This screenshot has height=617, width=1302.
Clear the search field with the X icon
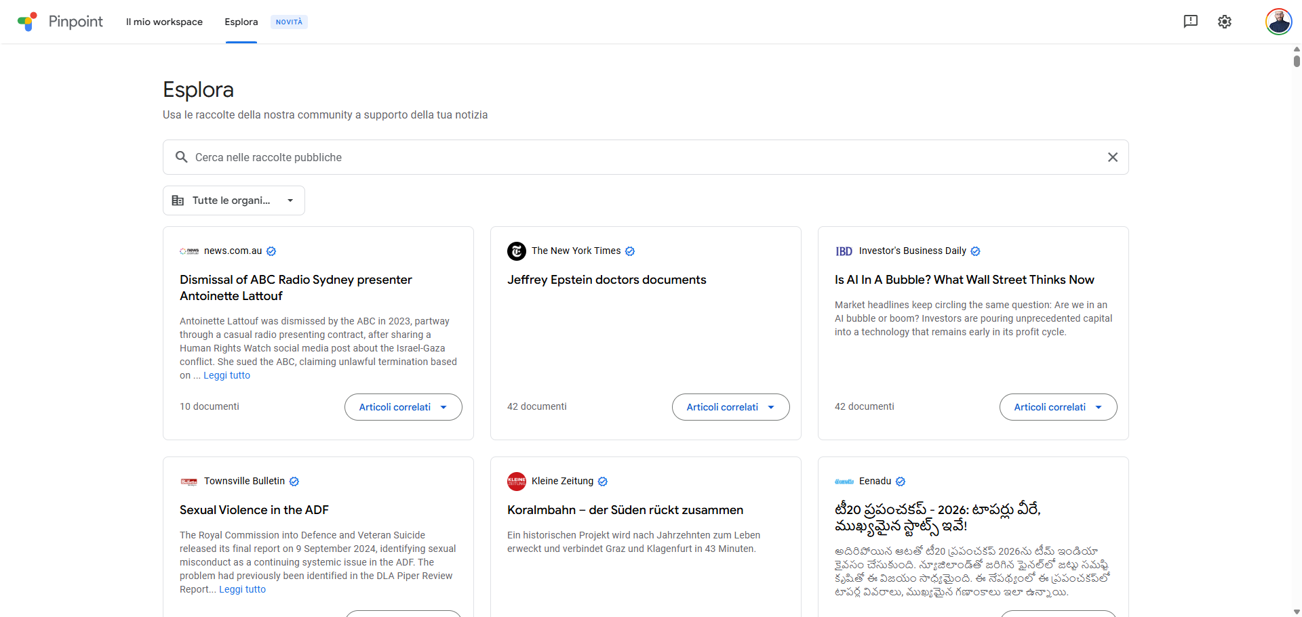click(1112, 157)
